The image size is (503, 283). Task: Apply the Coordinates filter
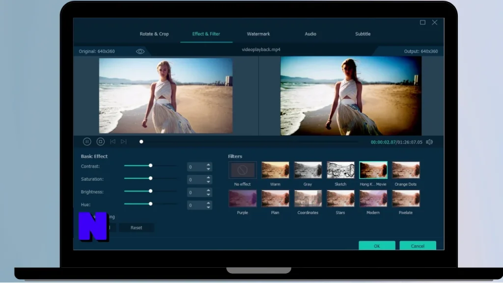coord(307,198)
